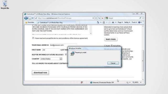
Task: Toggle Keep Me Informed of Future Releases checkbox
Action: tap(66, 55)
